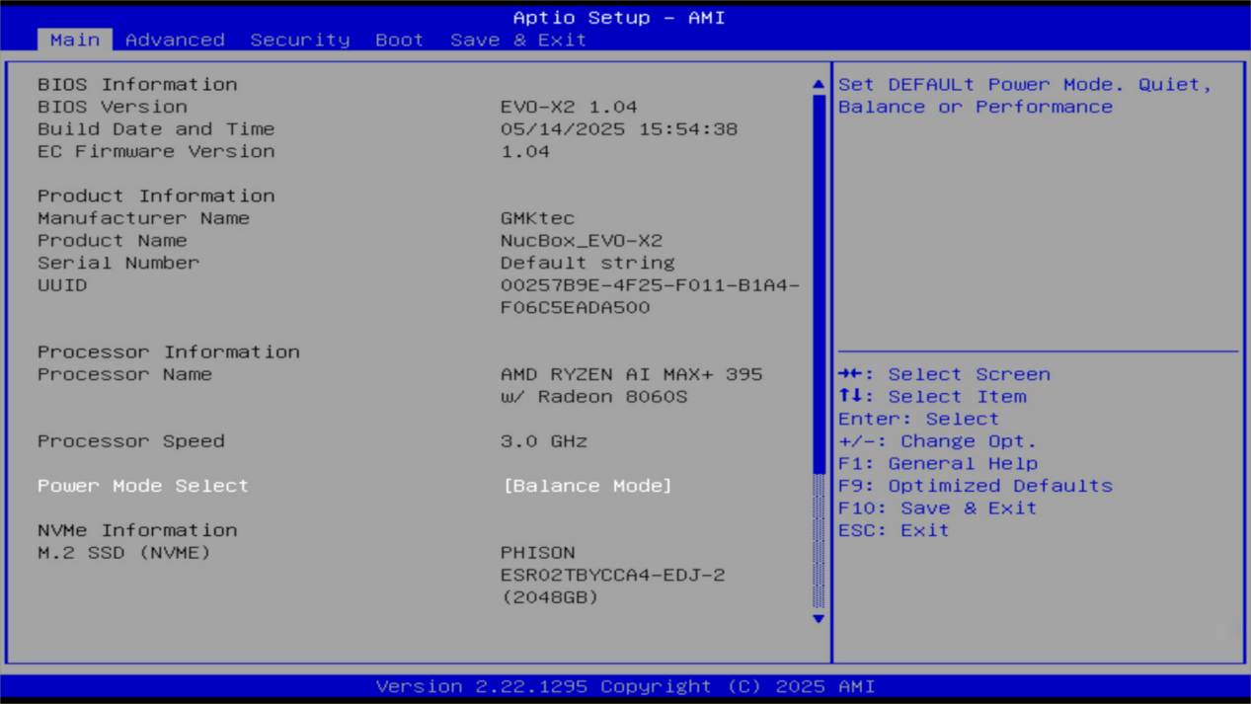
Task: Click the ESC: Exit hint
Action: point(895,530)
